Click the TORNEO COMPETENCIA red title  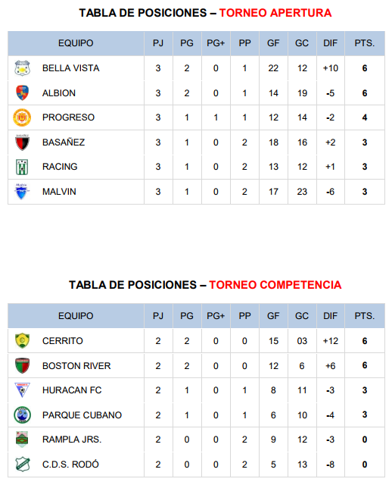coord(275,285)
